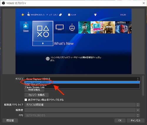This screenshot has height=125, width=147.
Task: Click the 映像を構成 button
Action: click(x=34, y=90)
